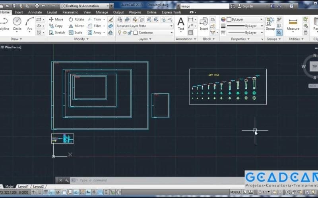Viewport: 318px width, 198px height.
Task: Click the Erase tool icon
Action: pyautogui.click(x=111, y=19)
